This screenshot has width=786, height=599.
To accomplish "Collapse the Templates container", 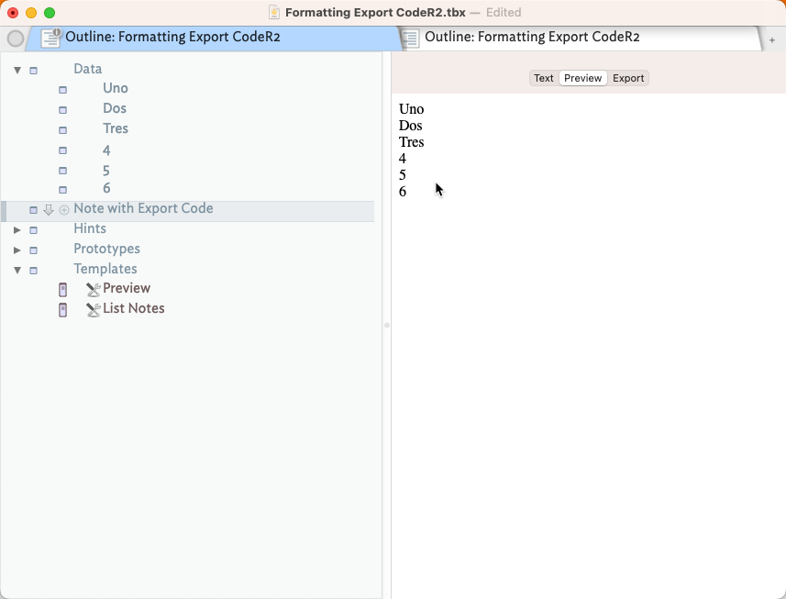I will (x=17, y=270).
